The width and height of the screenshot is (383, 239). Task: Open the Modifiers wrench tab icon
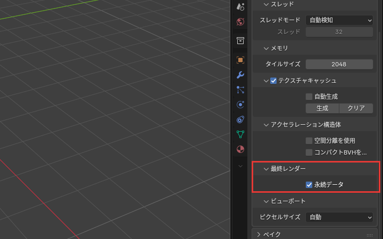[240, 75]
